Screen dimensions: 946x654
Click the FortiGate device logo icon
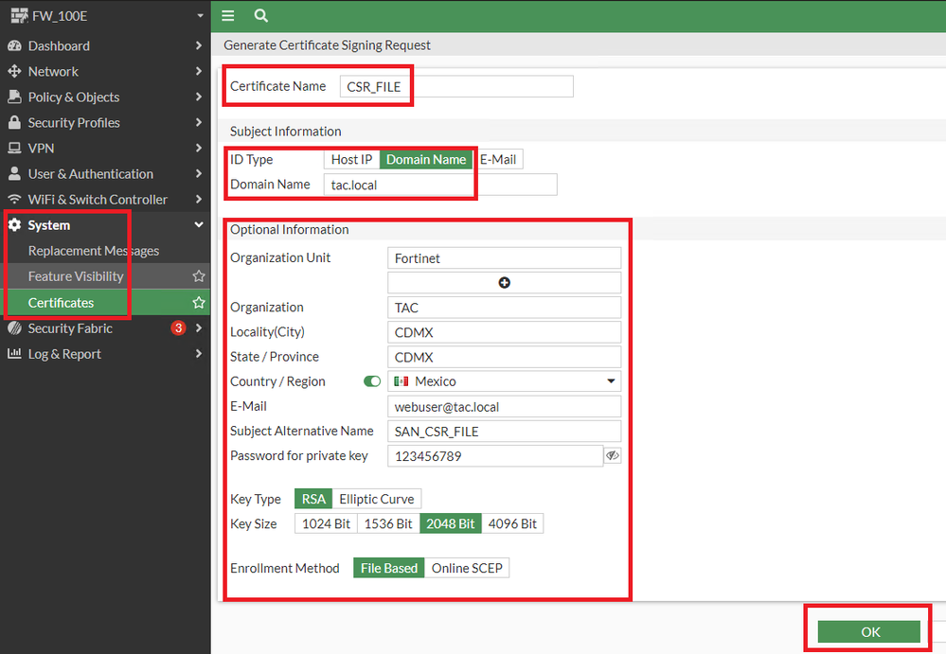coord(17,16)
